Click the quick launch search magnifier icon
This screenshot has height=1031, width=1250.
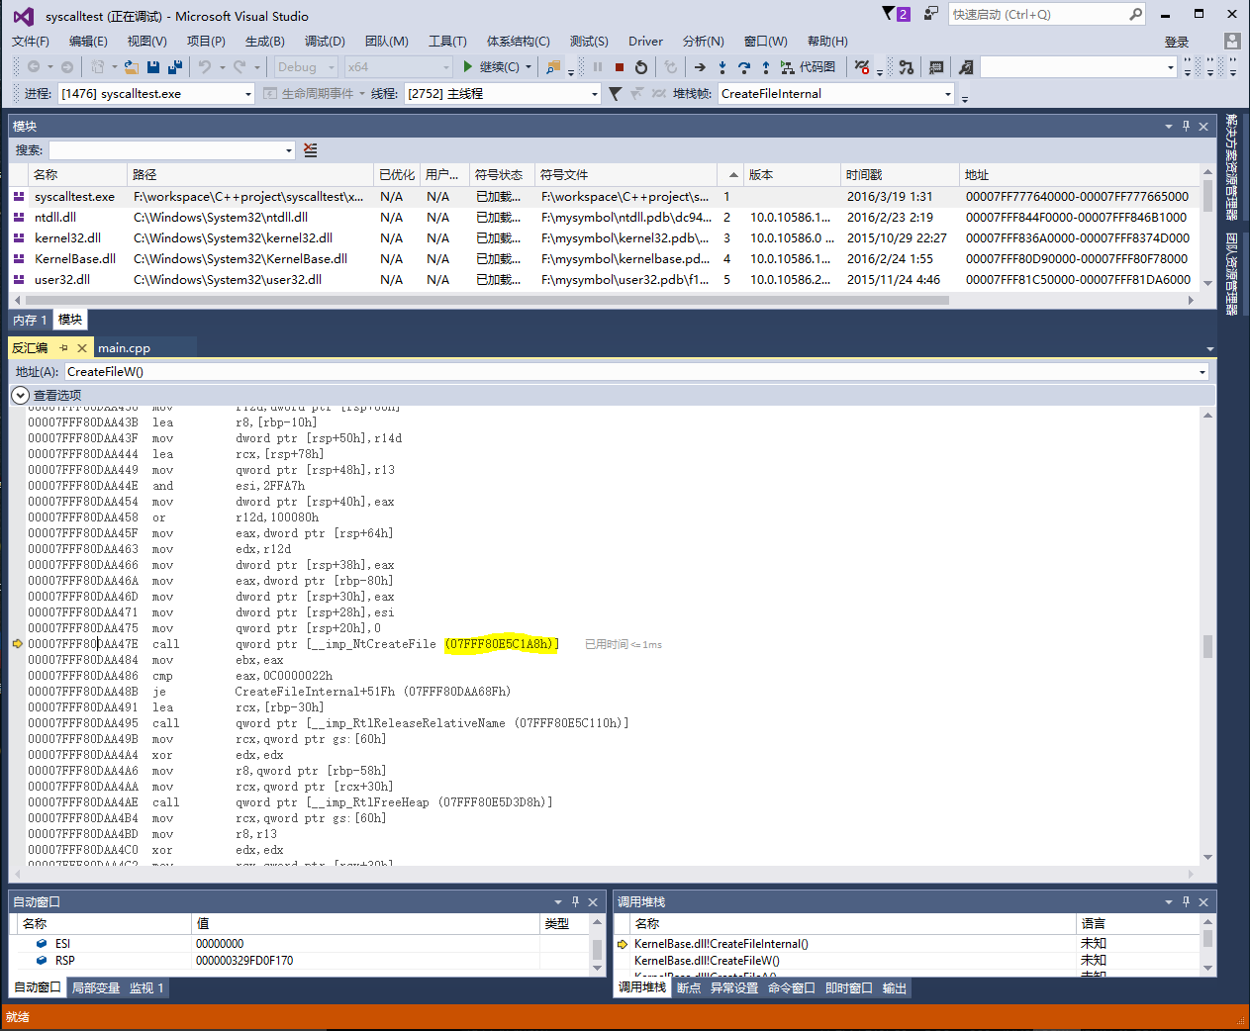click(1135, 14)
